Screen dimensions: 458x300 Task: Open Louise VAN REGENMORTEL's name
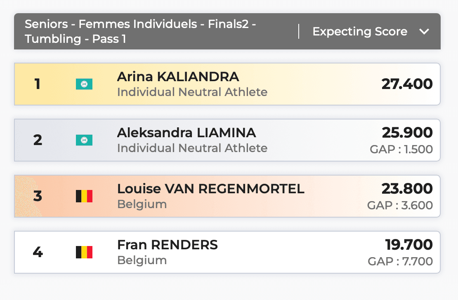[211, 189]
